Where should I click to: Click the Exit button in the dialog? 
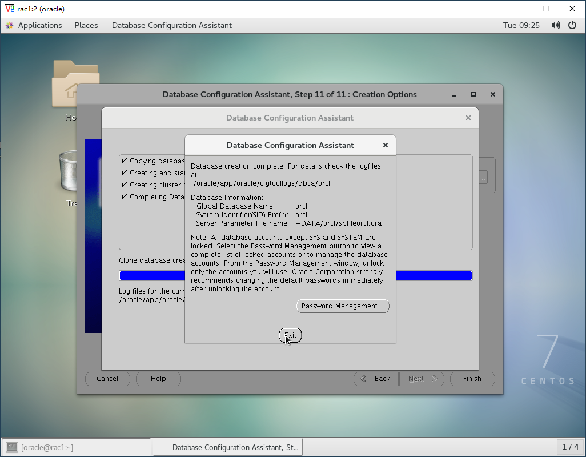[290, 335]
